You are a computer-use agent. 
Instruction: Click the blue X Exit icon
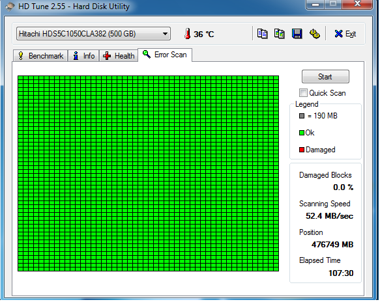(x=338, y=34)
